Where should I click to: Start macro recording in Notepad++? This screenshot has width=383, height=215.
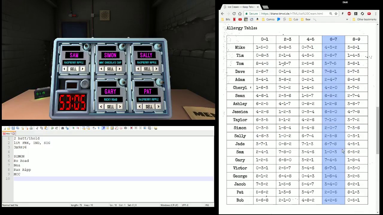(x=131, y=128)
